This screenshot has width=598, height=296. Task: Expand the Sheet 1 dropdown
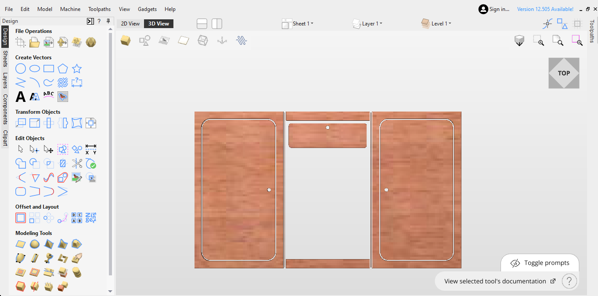(x=302, y=24)
